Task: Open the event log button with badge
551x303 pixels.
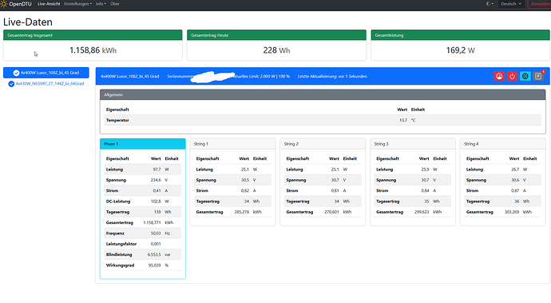Action: [x=538, y=76]
